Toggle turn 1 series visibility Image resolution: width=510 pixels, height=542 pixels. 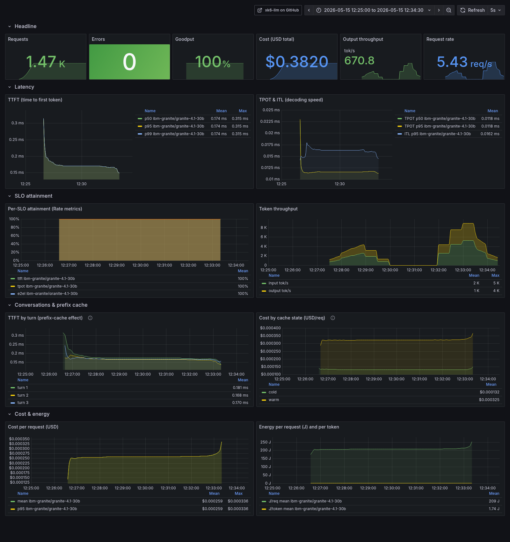point(23,388)
